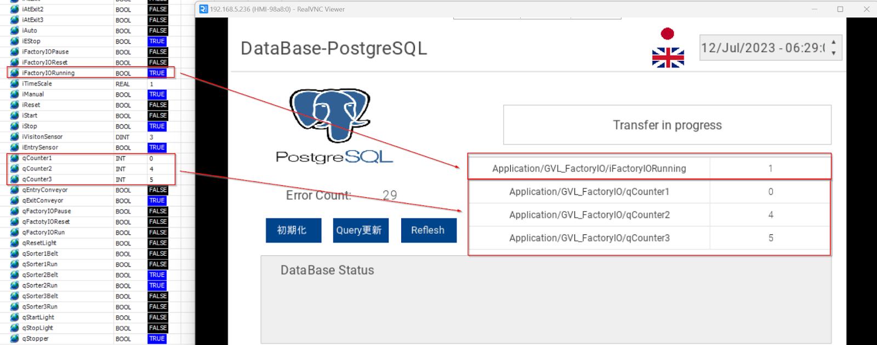The height and width of the screenshot is (345, 877).
Task: Select the Application/GVL_FactoryIO/qCounter2 row
Action: (650, 215)
